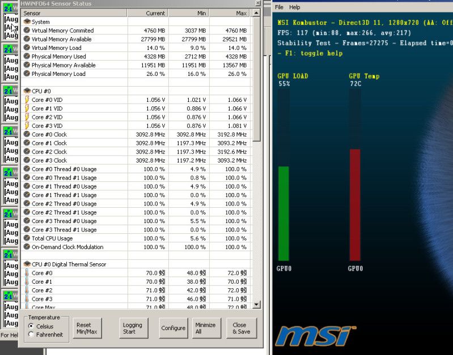Screen dimensions: 453x355
Task: Click the Core #3 Clock sensor icon
Action: (27, 160)
